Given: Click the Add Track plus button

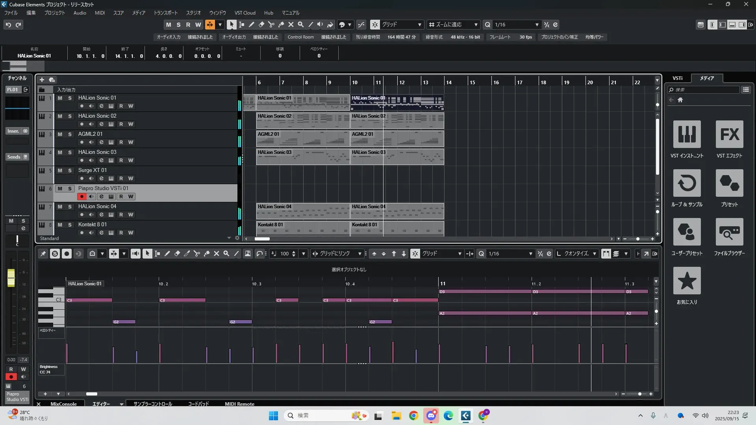Looking at the screenshot, I should 42,80.
